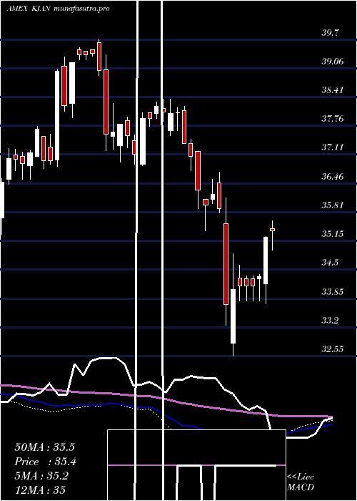Click the Price : 35.4 readout
This screenshot has width=357, height=501.
point(45,462)
